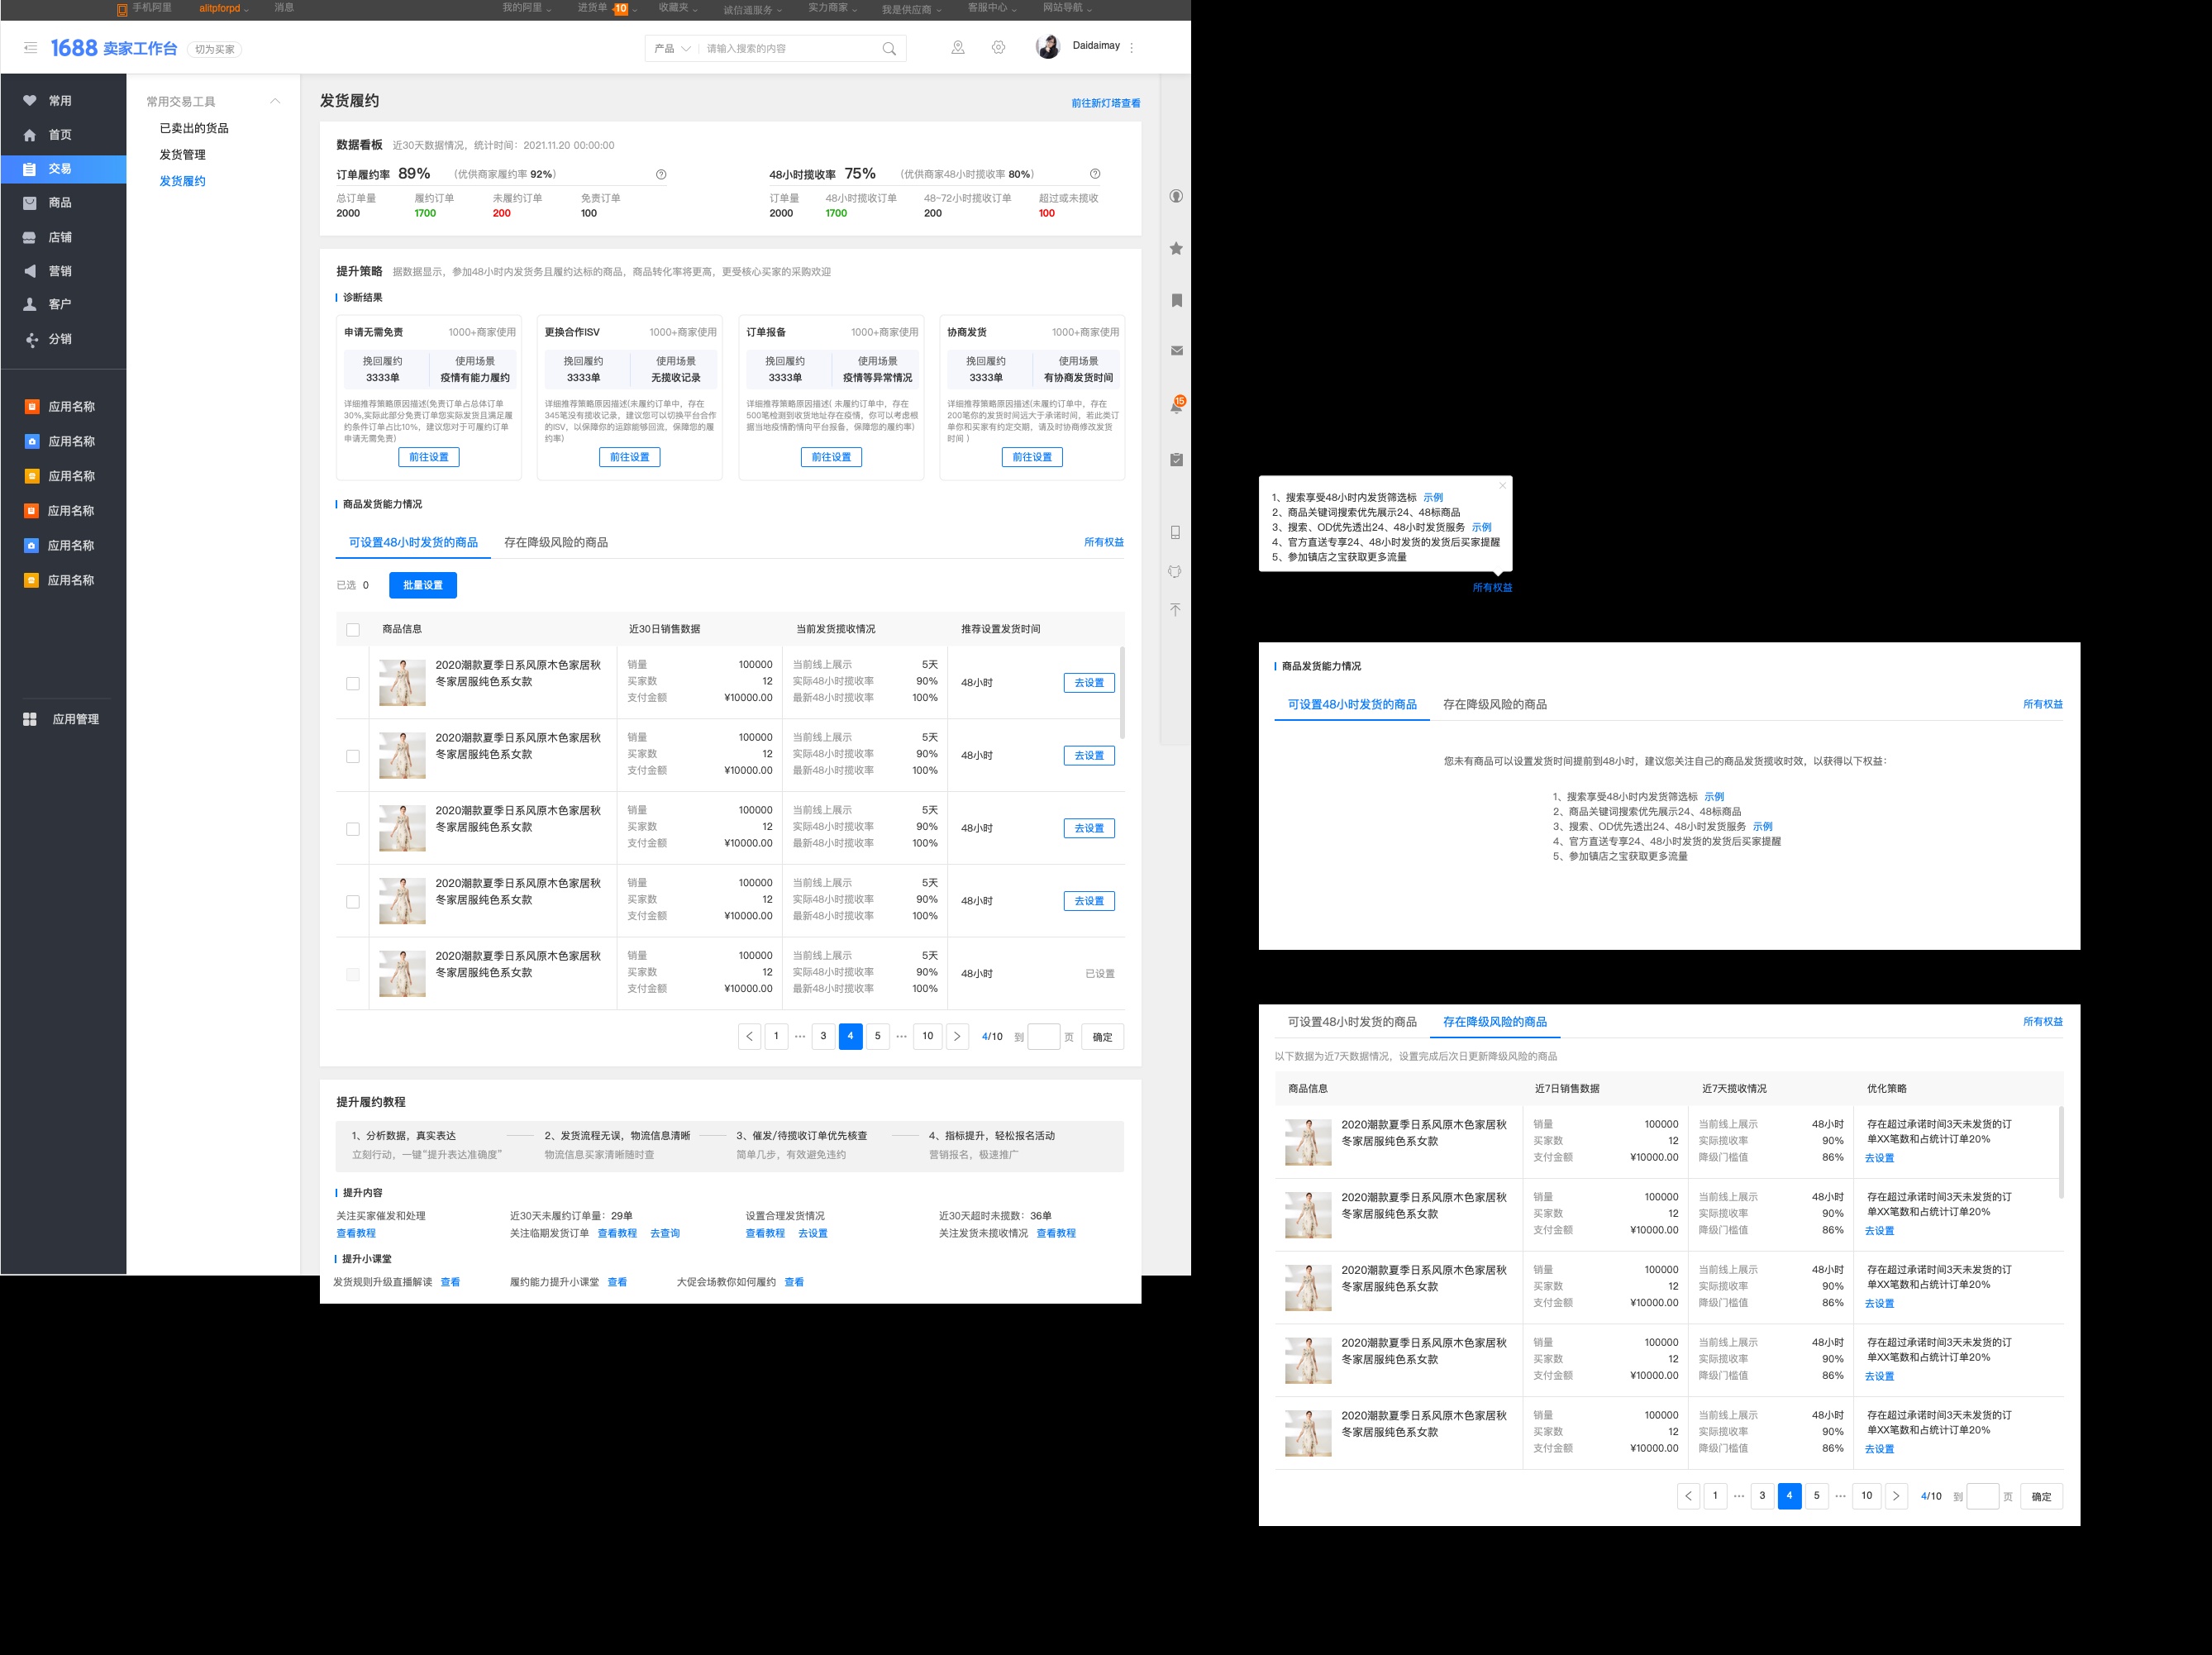Click the customer service icon in the header

[957, 47]
